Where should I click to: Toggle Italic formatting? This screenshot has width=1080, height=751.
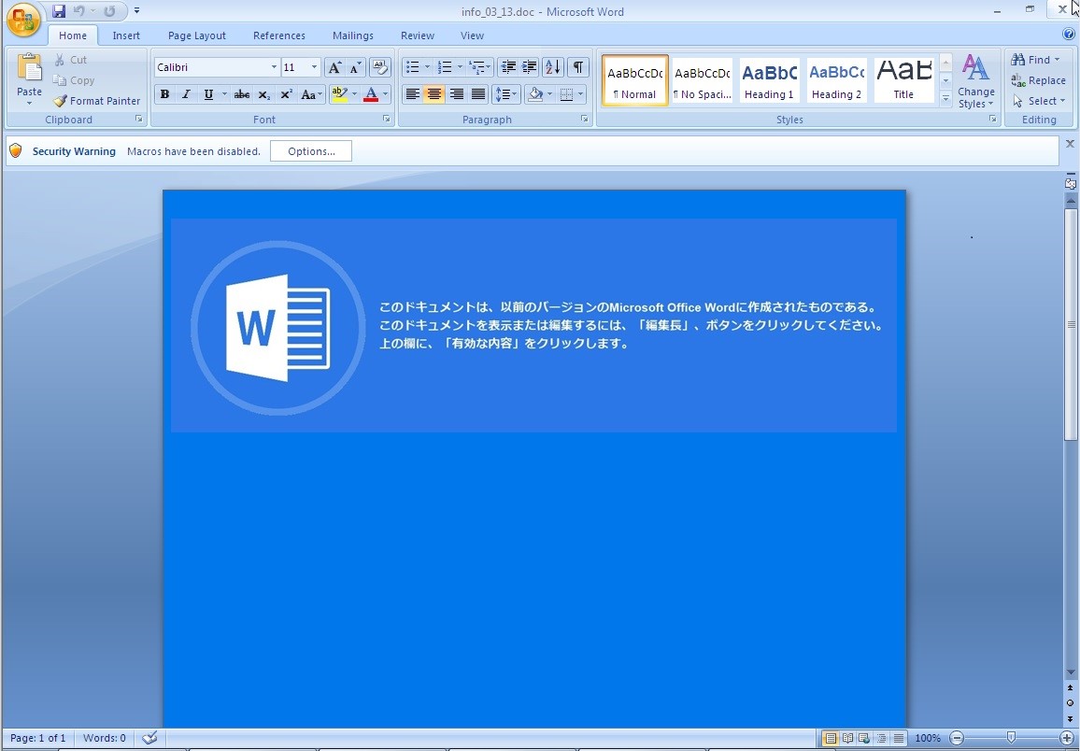[186, 94]
